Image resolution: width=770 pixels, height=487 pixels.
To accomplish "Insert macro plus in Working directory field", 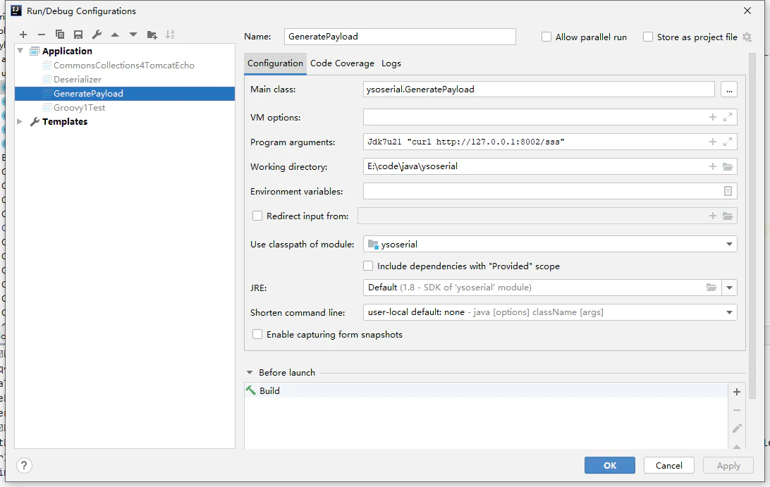I will point(713,166).
